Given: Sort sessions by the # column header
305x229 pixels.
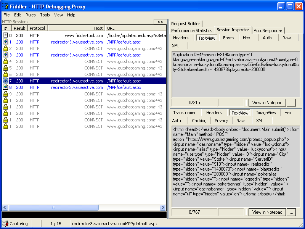Looking at the screenshot, I should click(7, 28).
